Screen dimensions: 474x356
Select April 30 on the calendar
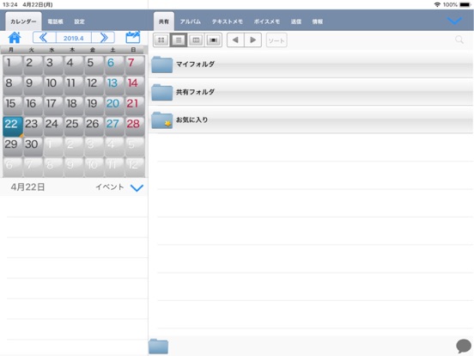click(x=33, y=146)
